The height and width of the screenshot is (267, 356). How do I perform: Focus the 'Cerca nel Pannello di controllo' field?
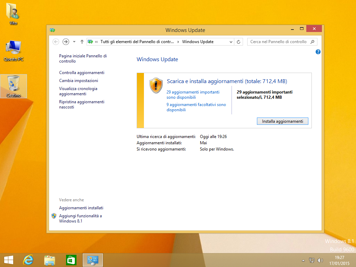pos(282,42)
